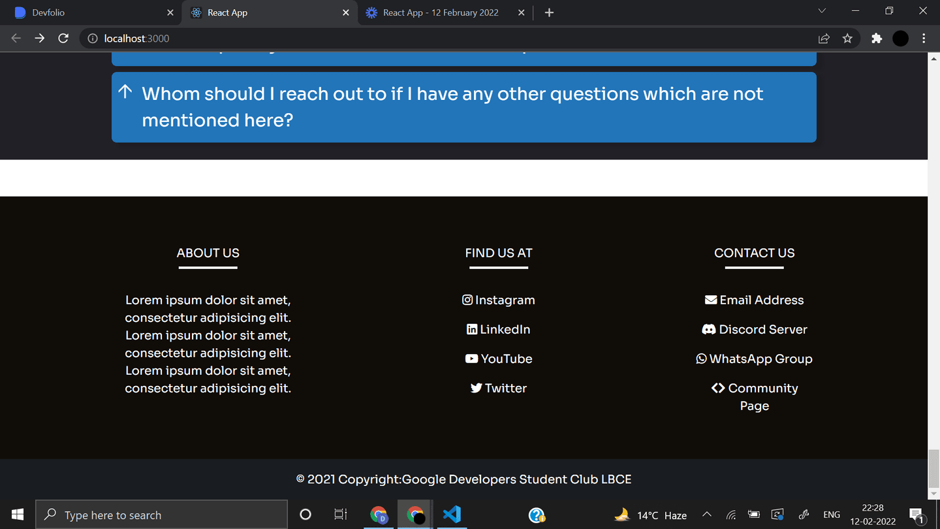The height and width of the screenshot is (529, 940).
Task: Click the Lorem ipsum about paragraph
Action: click(x=208, y=344)
